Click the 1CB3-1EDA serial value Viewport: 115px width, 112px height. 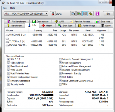pyautogui.click(x=88, y=35)
